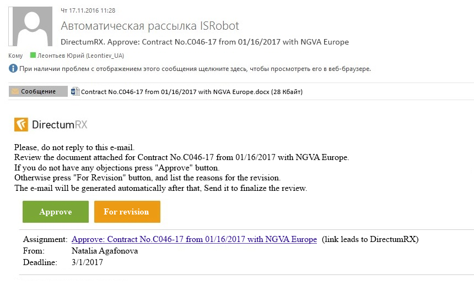474x286 pixels.
Task: Click the Word document attachment icon
Action: point(76,91)
